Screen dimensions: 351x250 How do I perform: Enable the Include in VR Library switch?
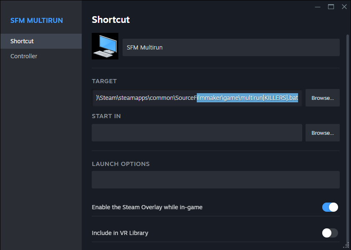tap(330, 233)
